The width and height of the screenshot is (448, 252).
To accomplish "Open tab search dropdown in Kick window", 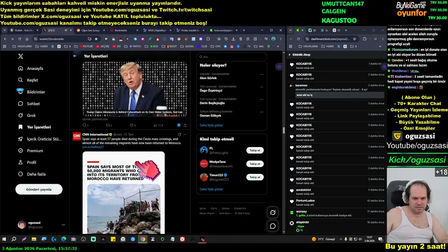I will tap(291, 30).
